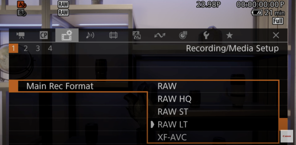Open the Assistance Functions waveform icon

tap(137, 35)
